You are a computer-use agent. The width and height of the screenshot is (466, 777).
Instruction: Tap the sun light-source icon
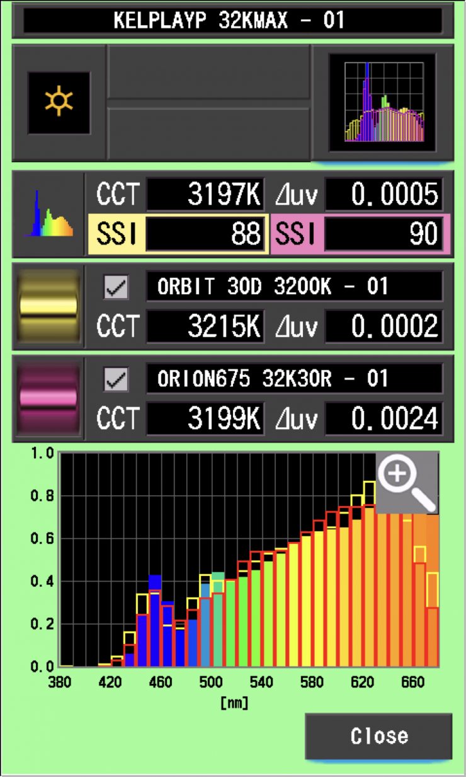click(x=59, y=103)
